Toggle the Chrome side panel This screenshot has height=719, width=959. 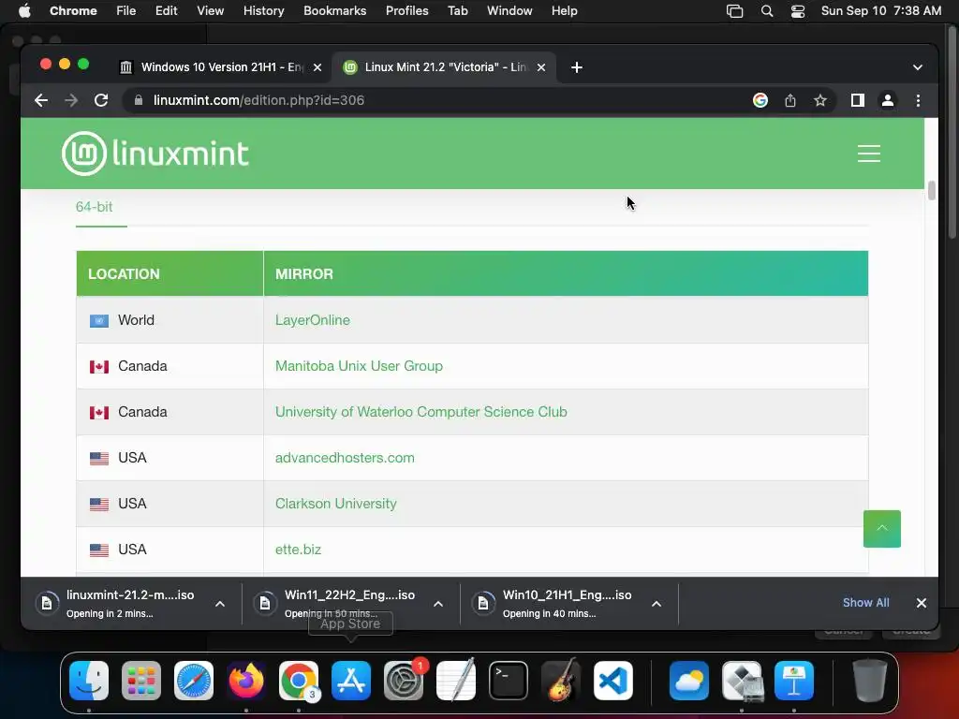click(858, 100)
